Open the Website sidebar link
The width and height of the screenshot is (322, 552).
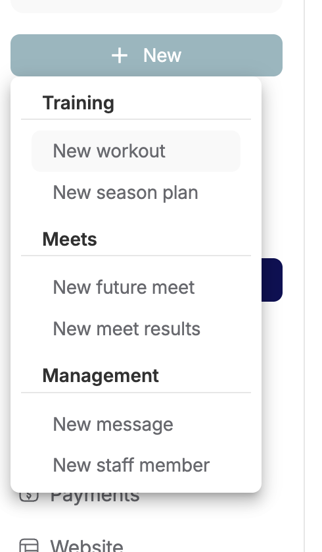[87, 545]
